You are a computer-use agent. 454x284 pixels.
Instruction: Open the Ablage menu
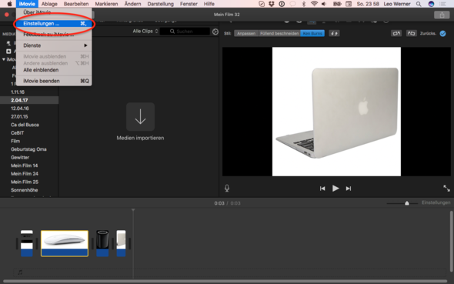point(49,4)
